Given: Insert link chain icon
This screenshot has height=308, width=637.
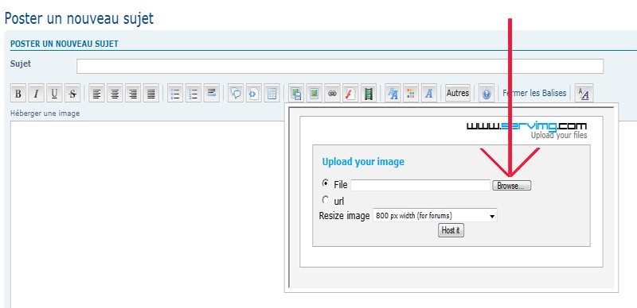Looking at the screenshot, I should coord(332,94).
